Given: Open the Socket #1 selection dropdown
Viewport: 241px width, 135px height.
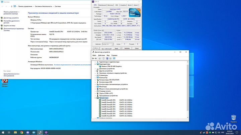Looking at the screenshot, I should (108, 44).
